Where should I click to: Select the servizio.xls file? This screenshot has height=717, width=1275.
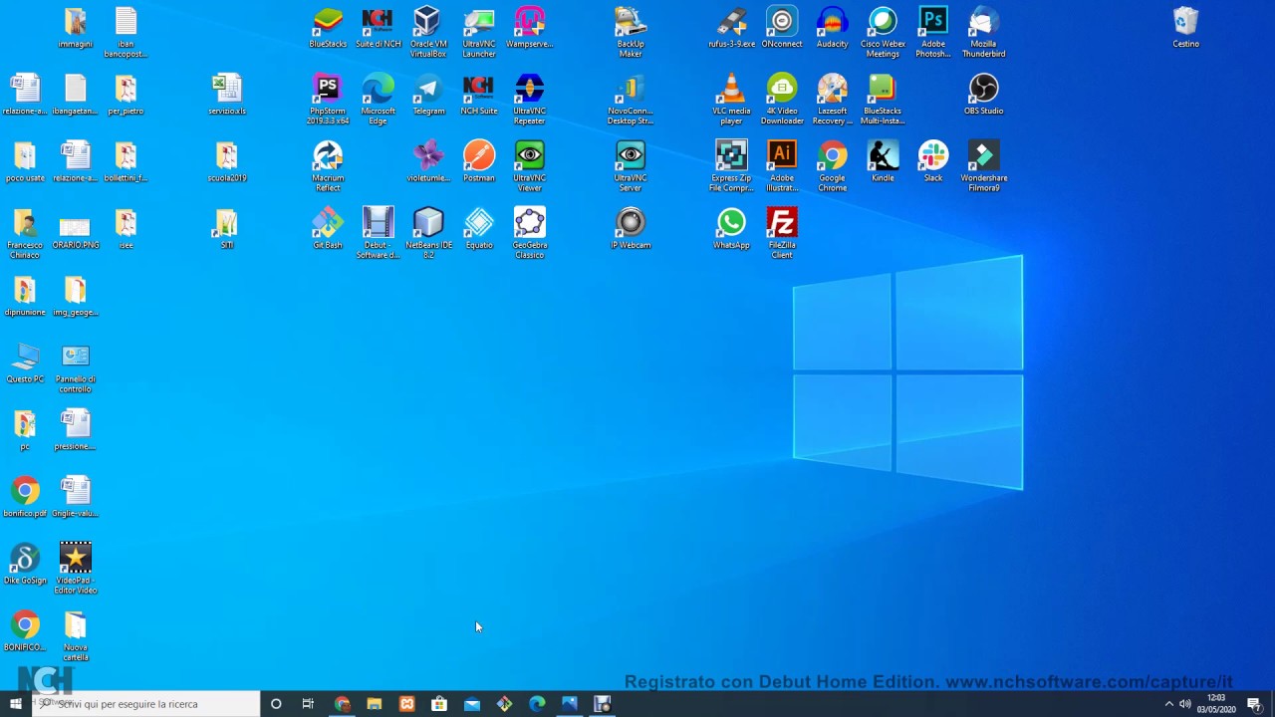pyautogui.click(x=227, y=96)
